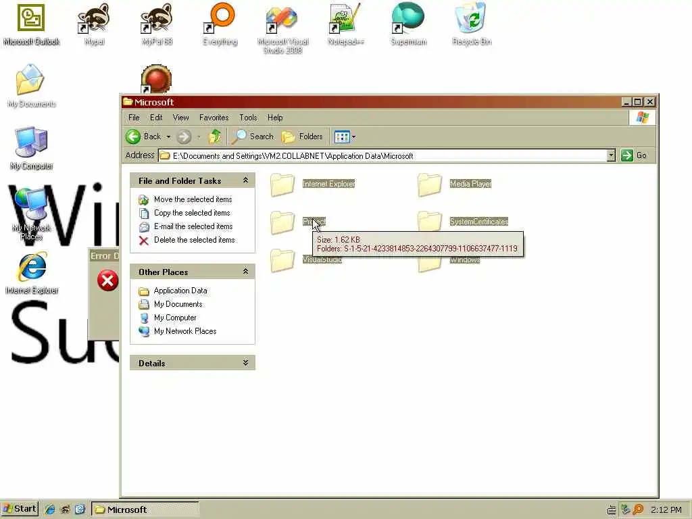Click the Views toolbar icon
This screenshot has height=519, width=692.
(x=341, y=137)
